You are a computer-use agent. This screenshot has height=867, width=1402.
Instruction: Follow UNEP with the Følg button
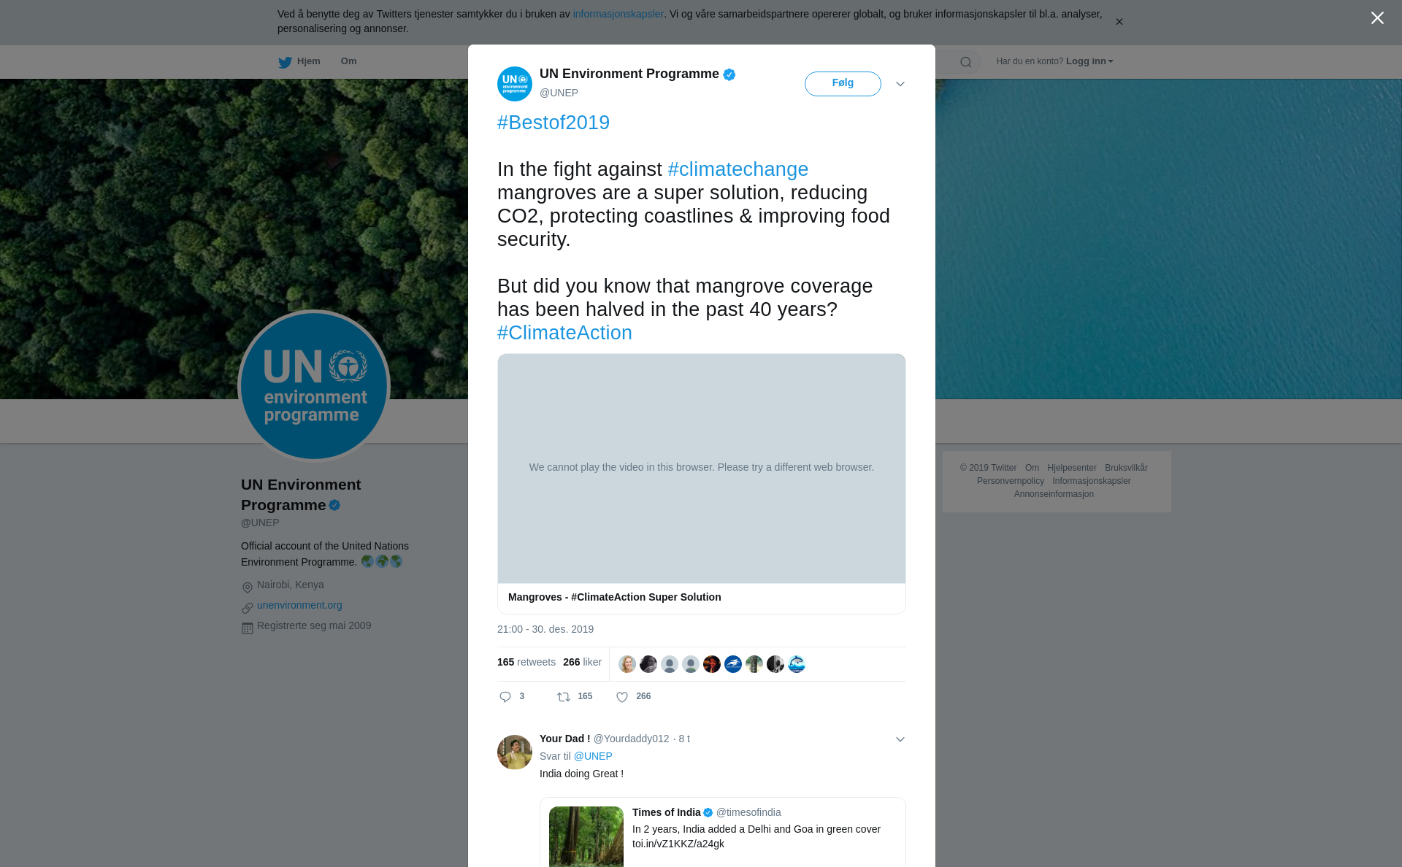tap(843, 83)
